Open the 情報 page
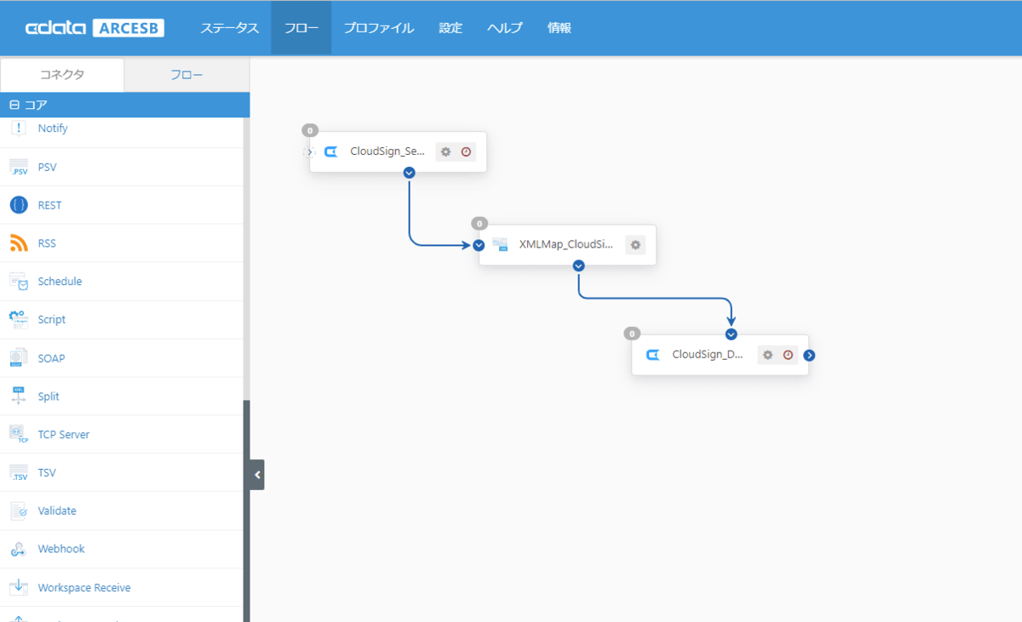The height and width of the screenshot is (622, 1022). (560, 28)
